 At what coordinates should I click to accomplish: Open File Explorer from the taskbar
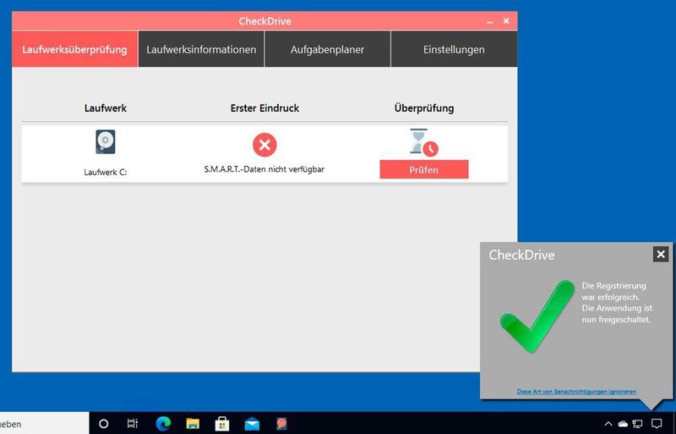[193, 424]
